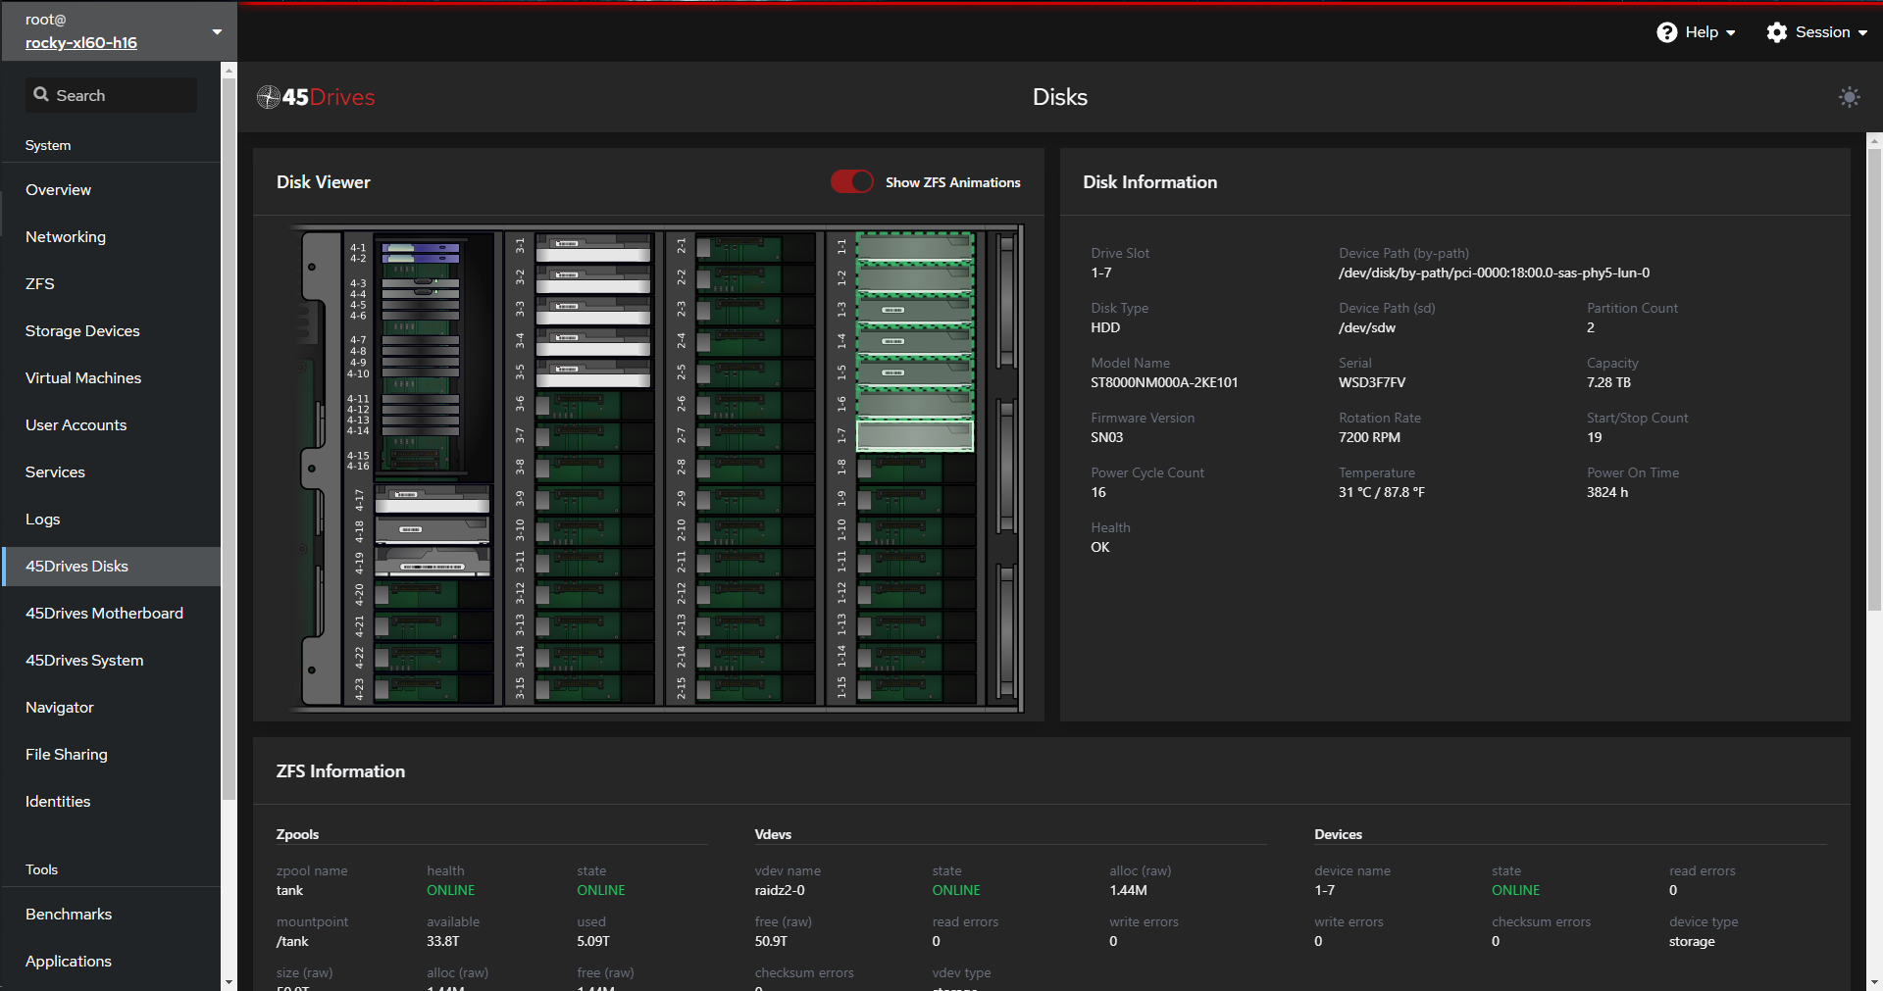Screen dimensions: 1883x991
Task: Click empty slot 4-22
Action: (x=433, y=657)
